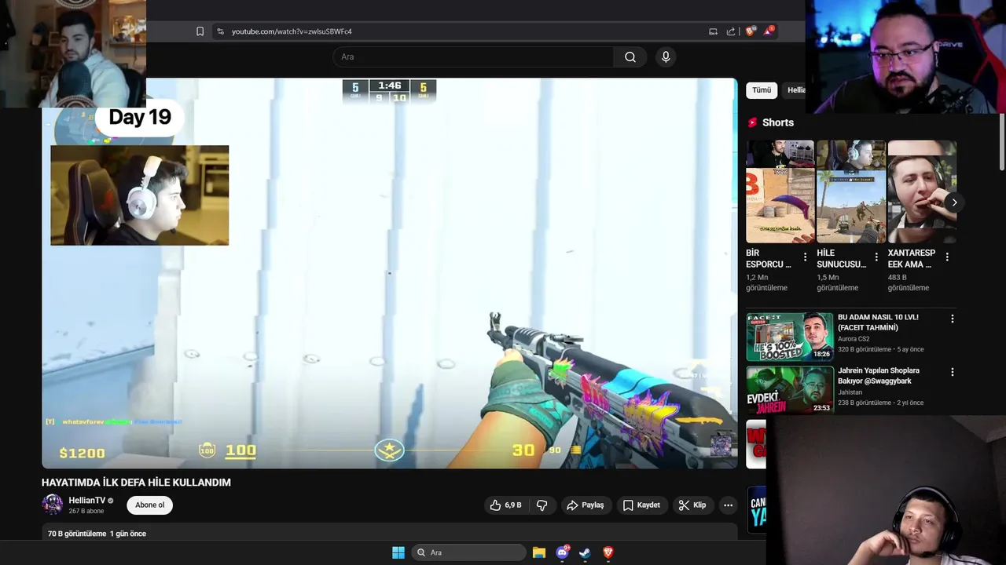Image resolution: width=1006 pixels, height=565 pixels.
Task: Click the Aurora CS2 channel name
Action: (x=854, y=339)
